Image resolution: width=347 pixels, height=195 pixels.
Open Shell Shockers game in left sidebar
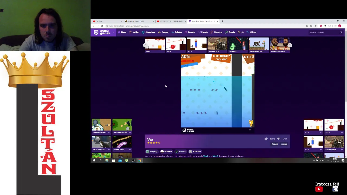[101, 144]
